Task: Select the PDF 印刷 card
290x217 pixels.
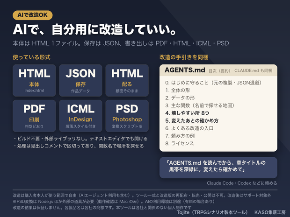Action: 34,116
